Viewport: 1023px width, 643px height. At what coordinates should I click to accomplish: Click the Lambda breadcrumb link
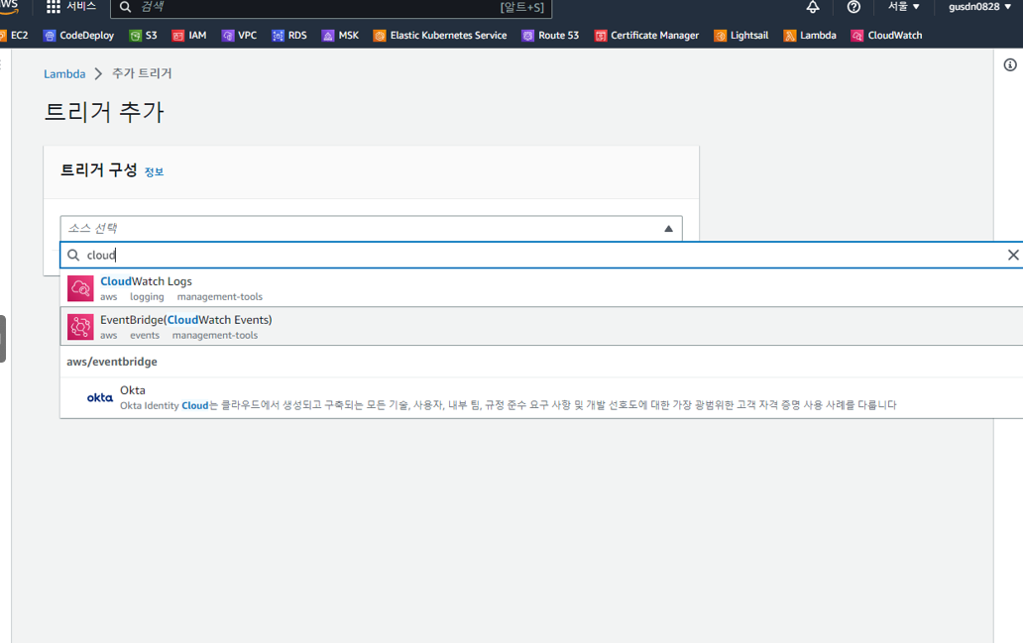click(64, 73)
